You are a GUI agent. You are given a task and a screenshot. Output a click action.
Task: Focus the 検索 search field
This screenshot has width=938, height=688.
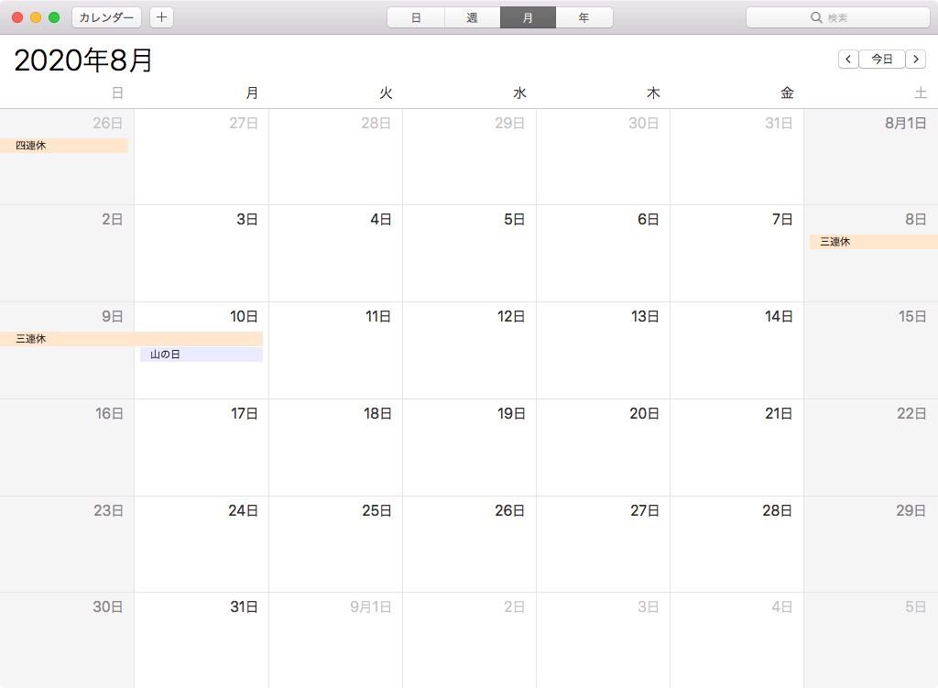837,17
